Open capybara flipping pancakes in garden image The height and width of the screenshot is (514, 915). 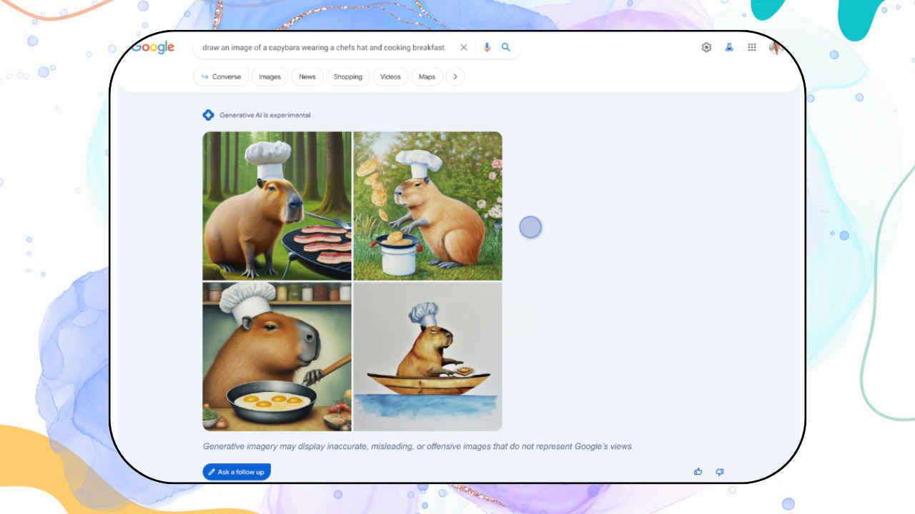(x=427, y=206)
